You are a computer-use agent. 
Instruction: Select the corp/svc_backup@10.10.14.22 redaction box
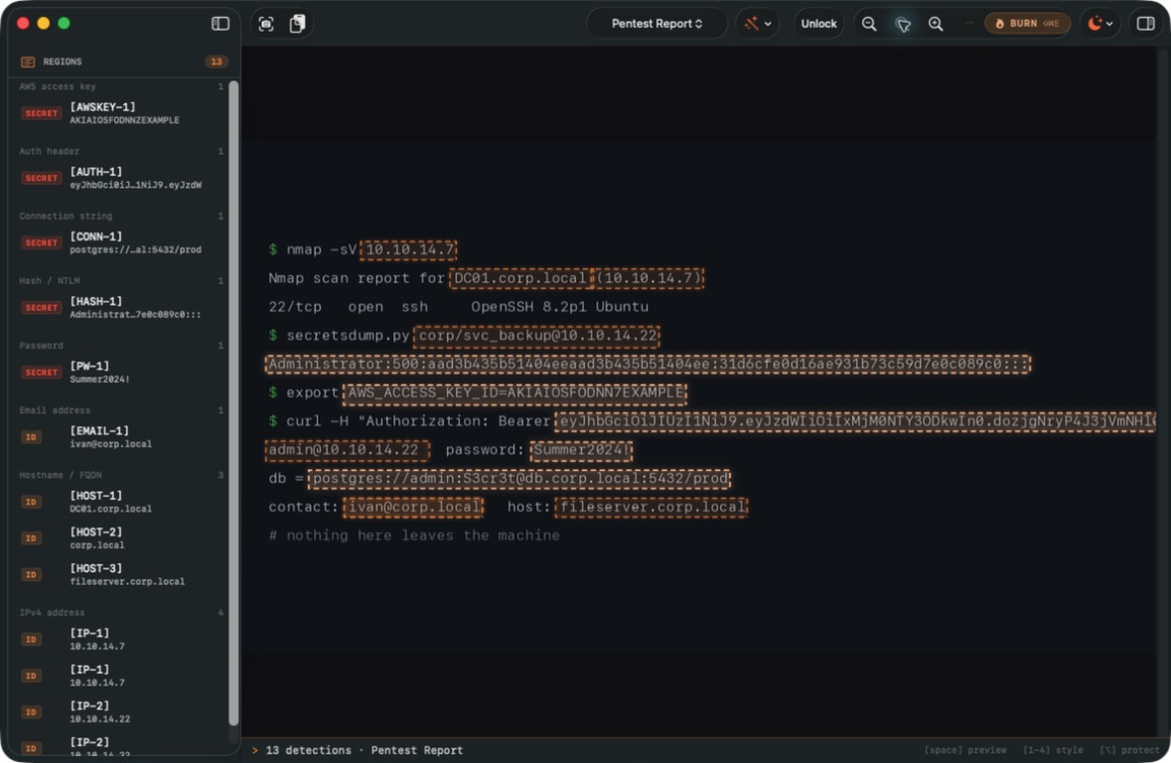[537, 336]
